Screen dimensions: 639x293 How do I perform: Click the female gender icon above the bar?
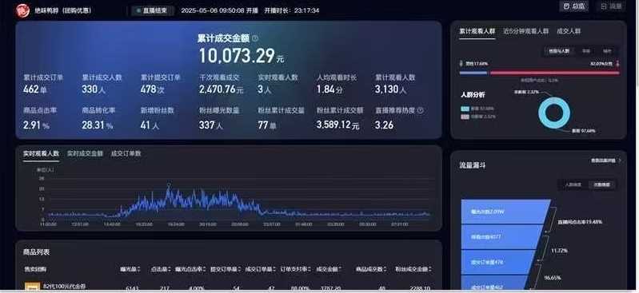tap(618, 64)
